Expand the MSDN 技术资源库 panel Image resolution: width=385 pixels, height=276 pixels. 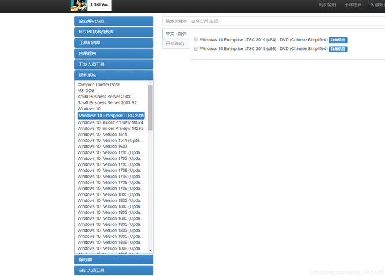click(x=114, y=32)
